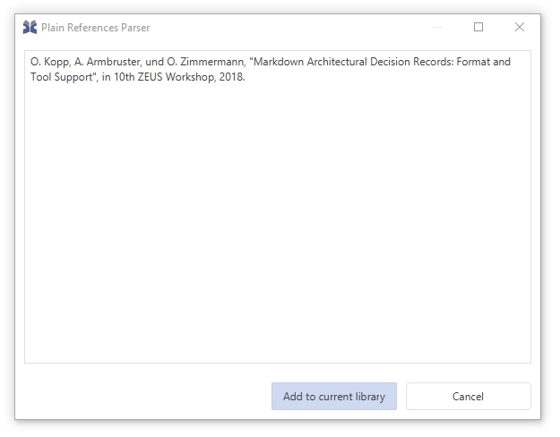Click on the year "2018" in the text
The image size is (560, 437).
coord(231,76)
